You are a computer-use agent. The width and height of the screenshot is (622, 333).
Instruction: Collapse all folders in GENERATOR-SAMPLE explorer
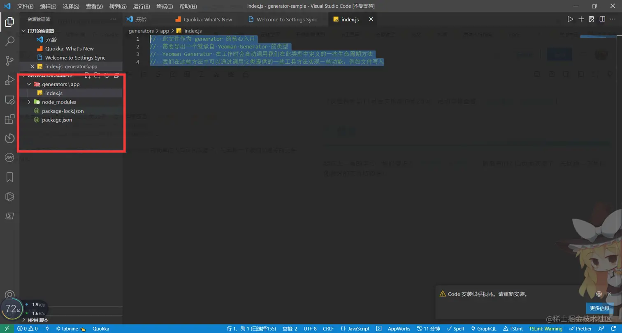[x=116, y=76]
